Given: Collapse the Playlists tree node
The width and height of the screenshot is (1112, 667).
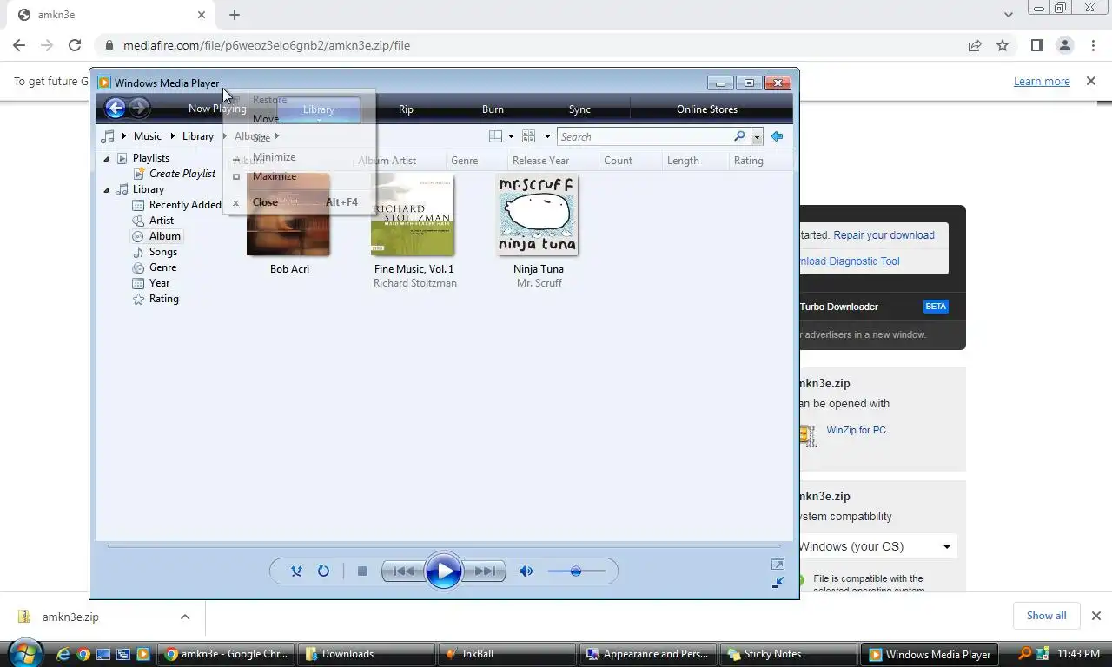Looking at the screenshot, I should pyautogui.click(x=107, y=158).
